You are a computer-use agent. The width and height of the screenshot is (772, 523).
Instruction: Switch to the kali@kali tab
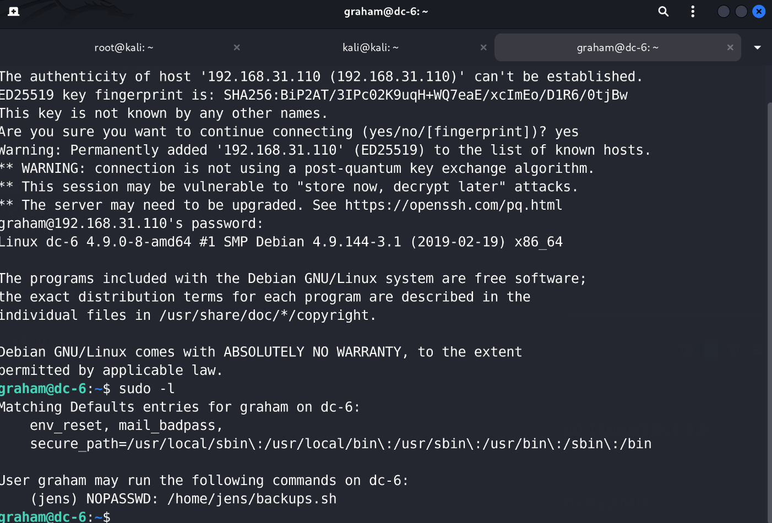[371, 47]
